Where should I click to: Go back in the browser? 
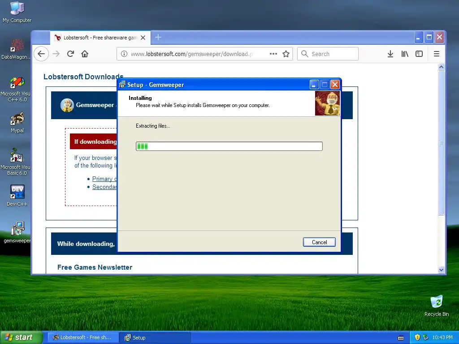[41, 54]
